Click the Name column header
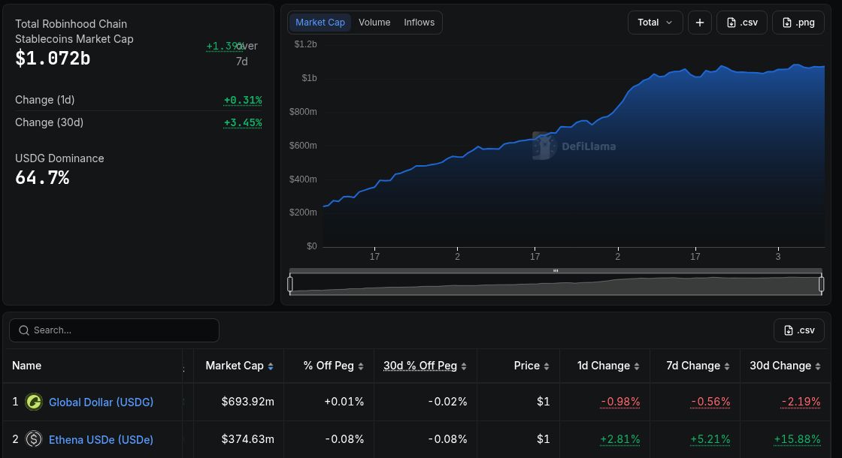The image size is (842, 458). pyautogui.click(x=27, y=366)
